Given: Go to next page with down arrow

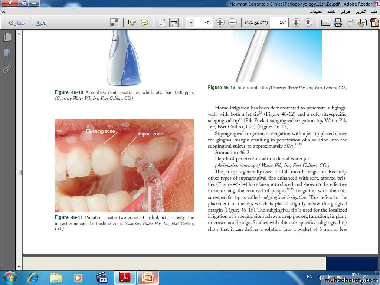Looking at the screenshot, I should [296, 23].
